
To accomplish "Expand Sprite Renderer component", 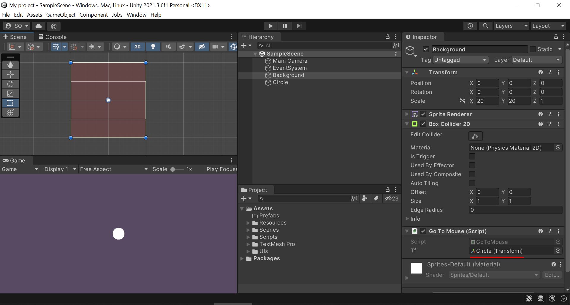I will point(407,114).
